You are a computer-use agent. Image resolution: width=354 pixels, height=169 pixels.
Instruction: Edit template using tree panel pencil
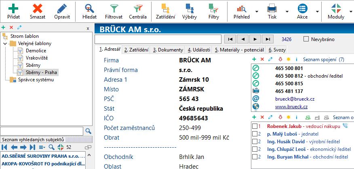[x=19, y=27]
